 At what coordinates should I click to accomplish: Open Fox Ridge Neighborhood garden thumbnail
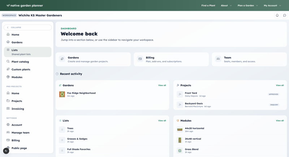click(62, 94)
